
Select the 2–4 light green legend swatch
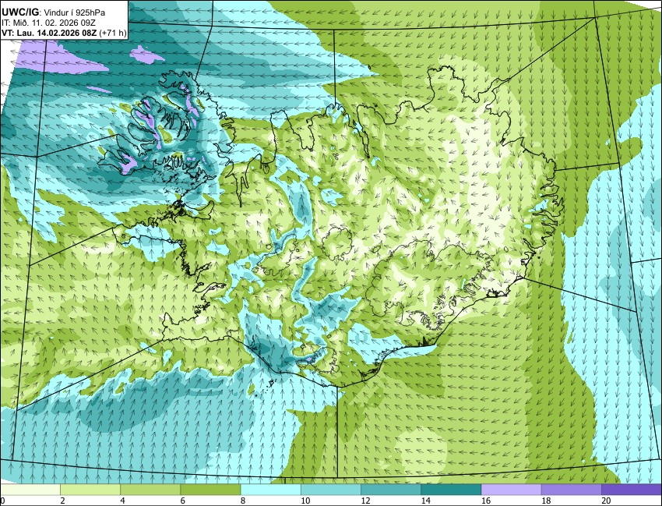90,490
